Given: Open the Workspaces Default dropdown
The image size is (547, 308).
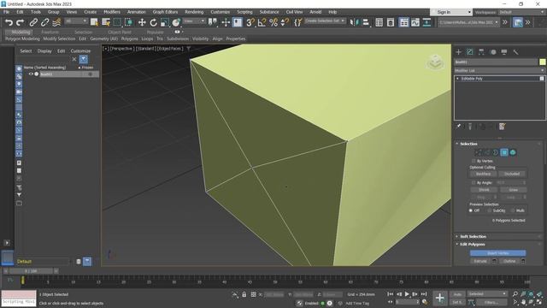Looking at the screenshot, I should pyautogui.click(x=521, y=12).
